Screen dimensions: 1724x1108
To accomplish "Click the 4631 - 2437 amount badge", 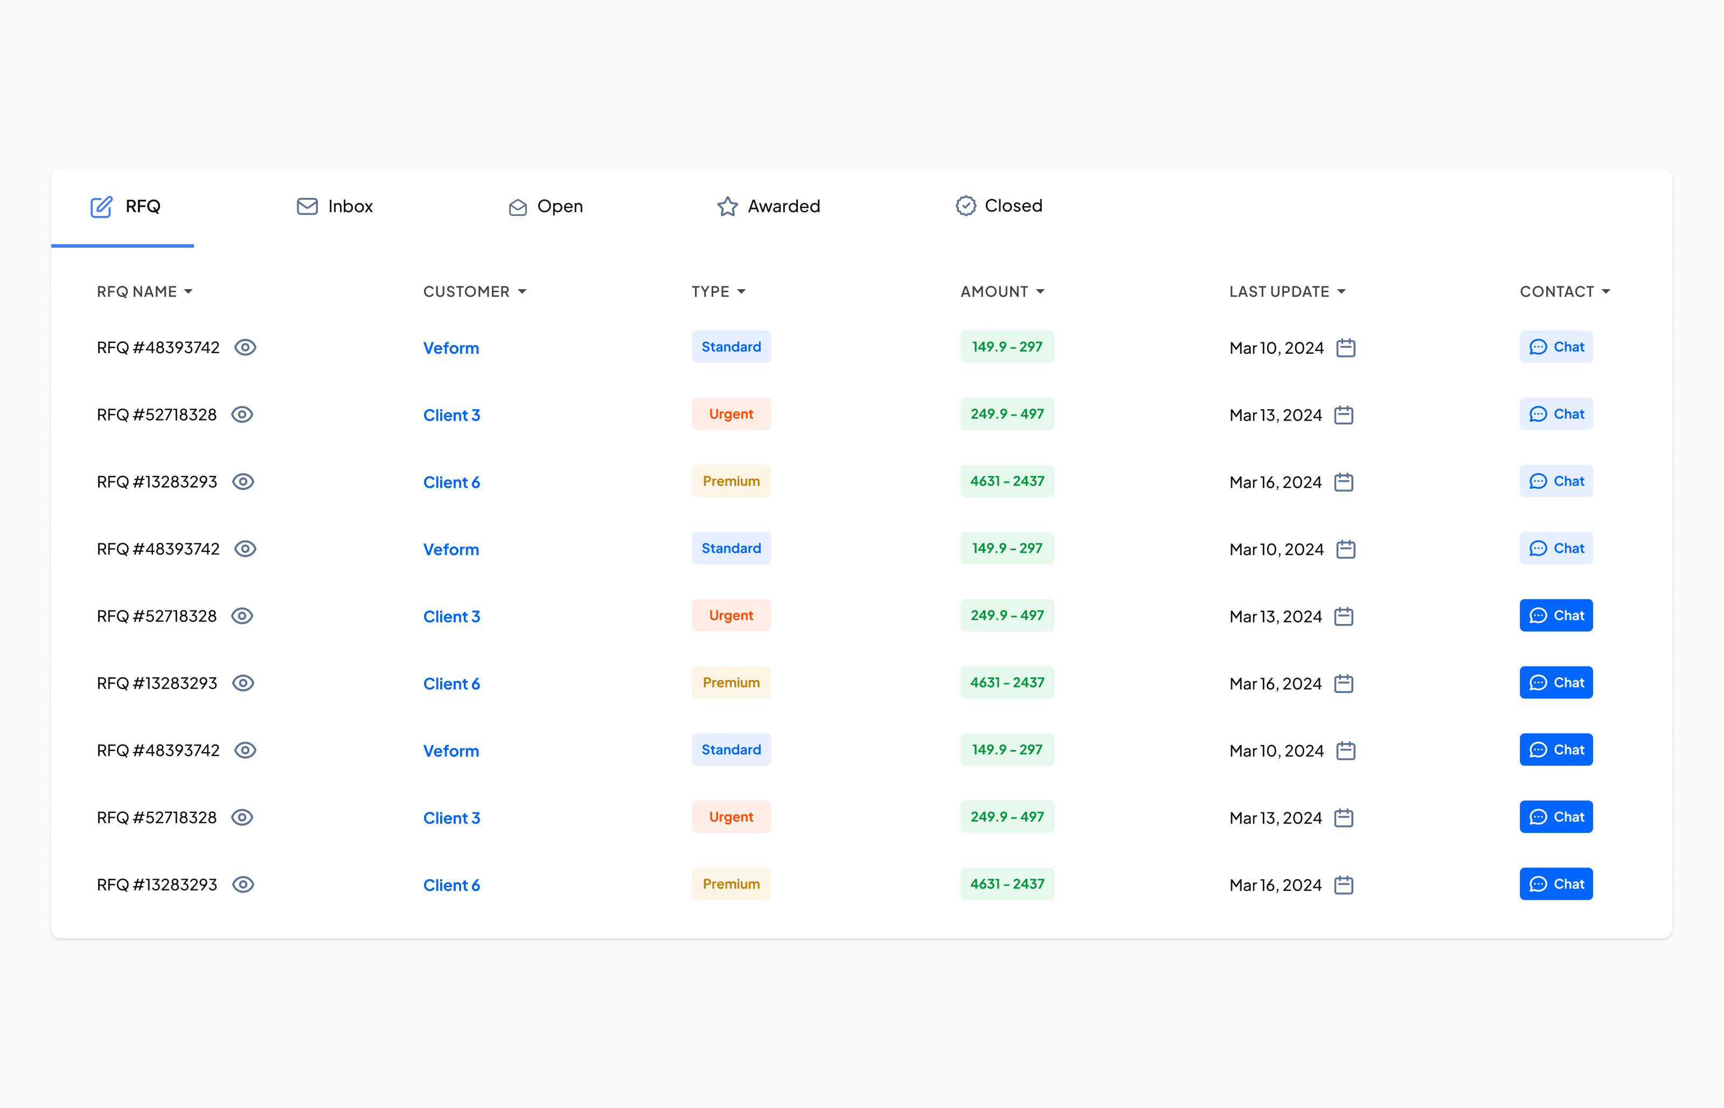I will tap(1007, 481).
